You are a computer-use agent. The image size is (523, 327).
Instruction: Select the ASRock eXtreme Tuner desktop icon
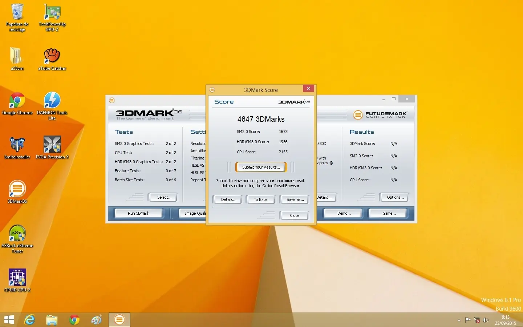[17, 239]
